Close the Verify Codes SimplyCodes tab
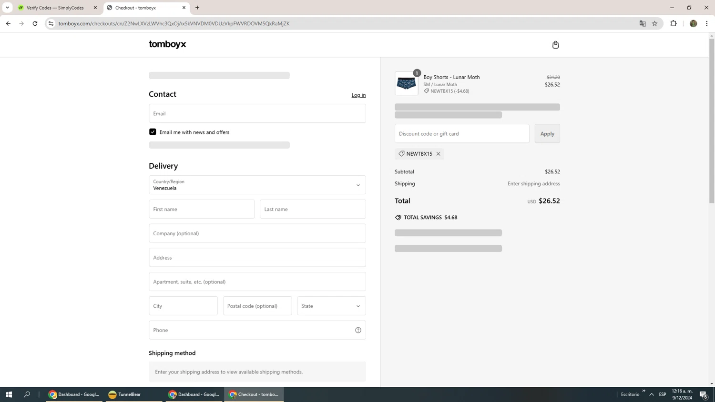715x402 pixels. tap(95, 8)
